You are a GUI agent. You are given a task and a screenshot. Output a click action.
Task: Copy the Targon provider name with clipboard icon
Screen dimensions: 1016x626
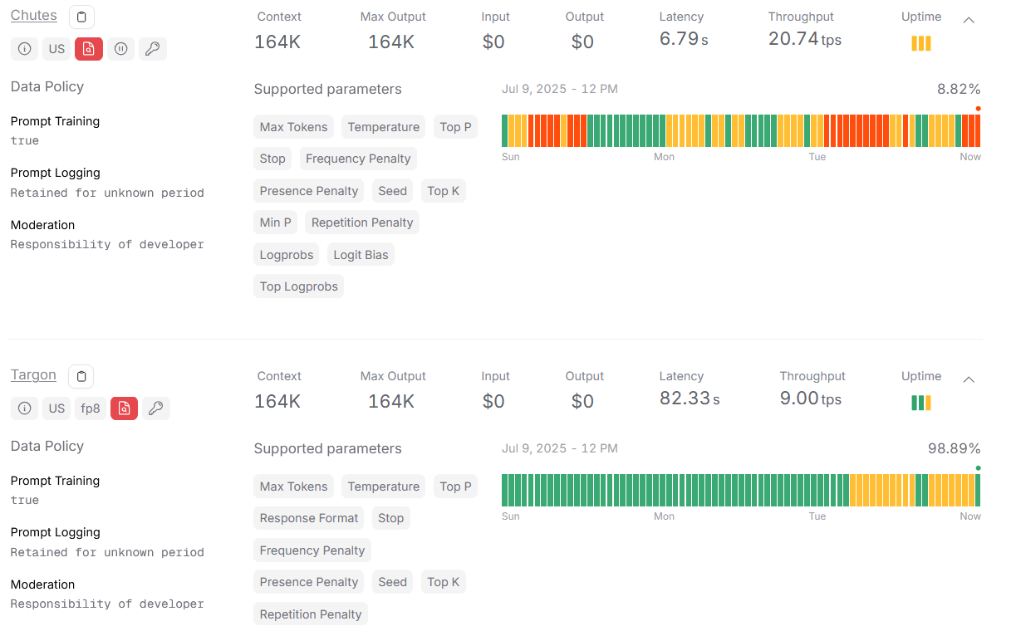pos(81,376)
